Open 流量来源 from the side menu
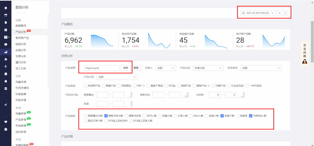The width and height of the screenshot is (314, 146). (x=21, y=82)
